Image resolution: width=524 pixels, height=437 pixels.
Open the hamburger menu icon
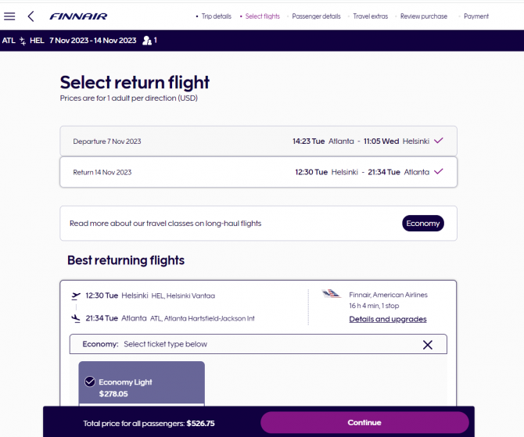point(9,16)
